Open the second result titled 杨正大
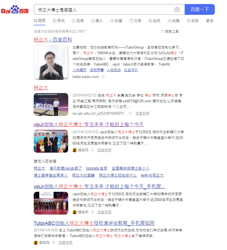 pos(41,88)
